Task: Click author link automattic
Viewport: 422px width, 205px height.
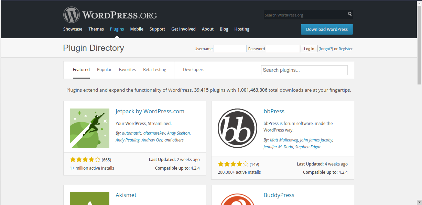Action: 131,133
